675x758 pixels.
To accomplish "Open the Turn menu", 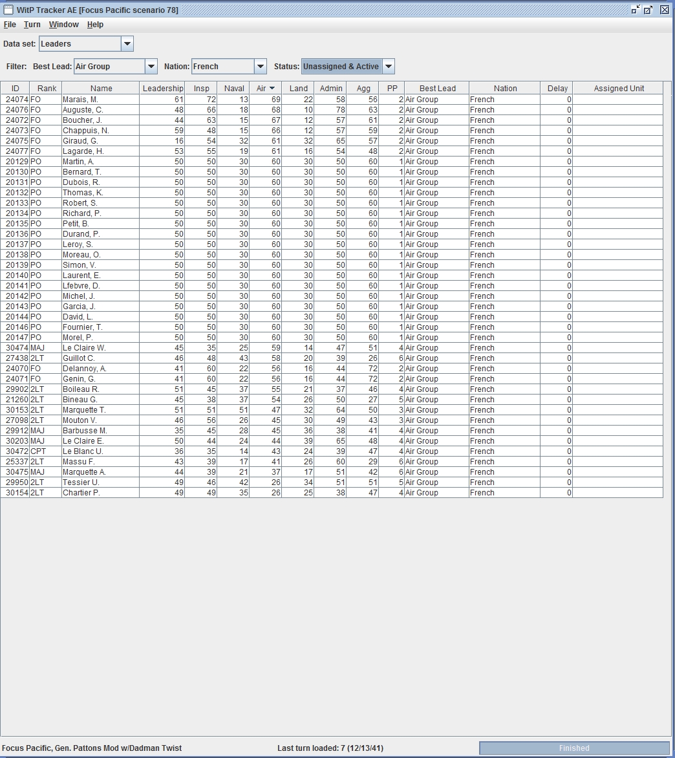I will [x=32, y=25].
